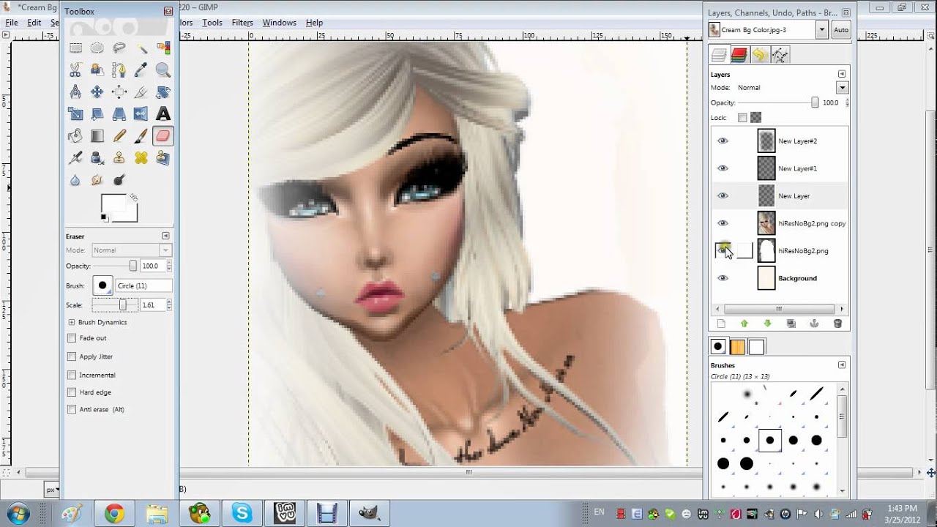Select the Paths tool
937x527 pixels.
pyautogui.click(x=119, y=70)
